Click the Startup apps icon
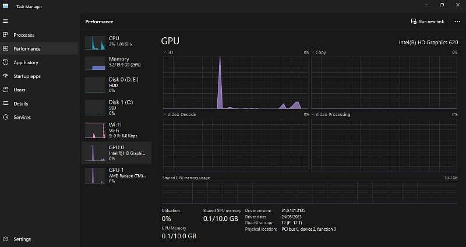 5,76
